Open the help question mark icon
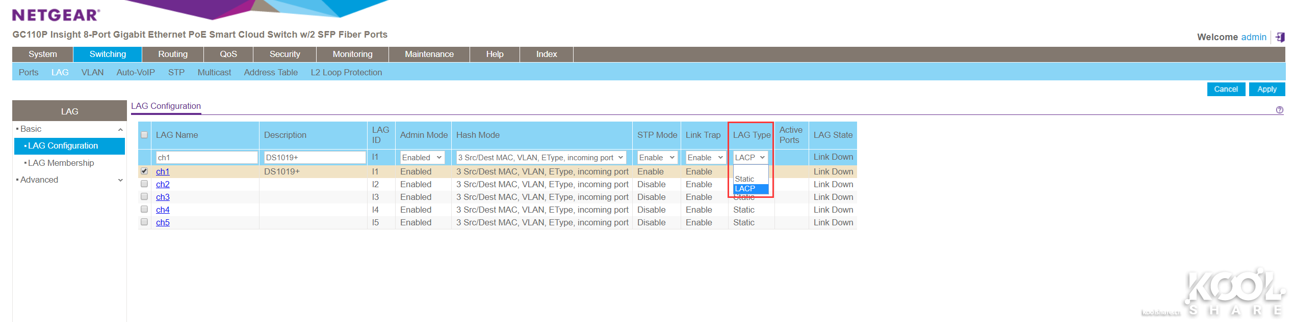The height and width of the screenshot is (322, 1294). pyautogui.click(x=1279, y=110)
